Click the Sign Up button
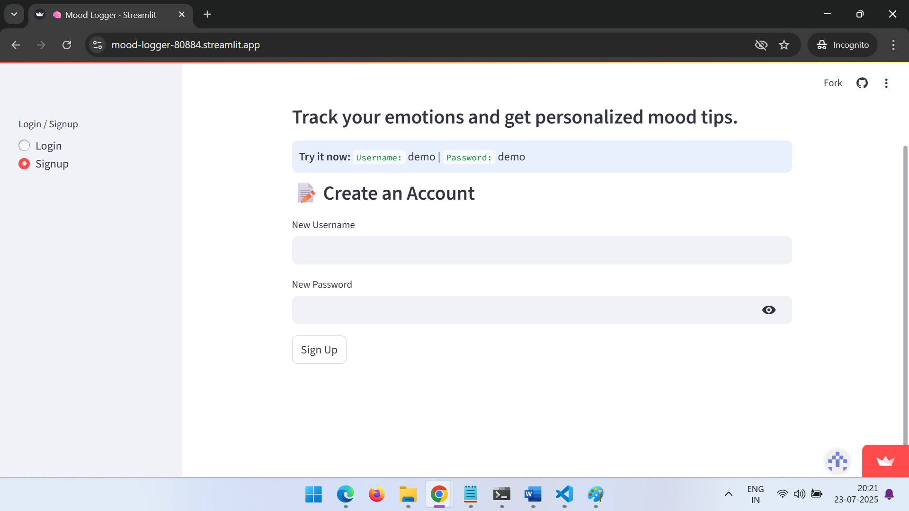Image resolution: width=909 pixels, height=511 pixels. pyautogui.click(x=319, y=350)
